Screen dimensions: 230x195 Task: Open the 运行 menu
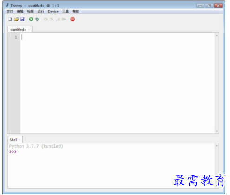pos(41,11)
